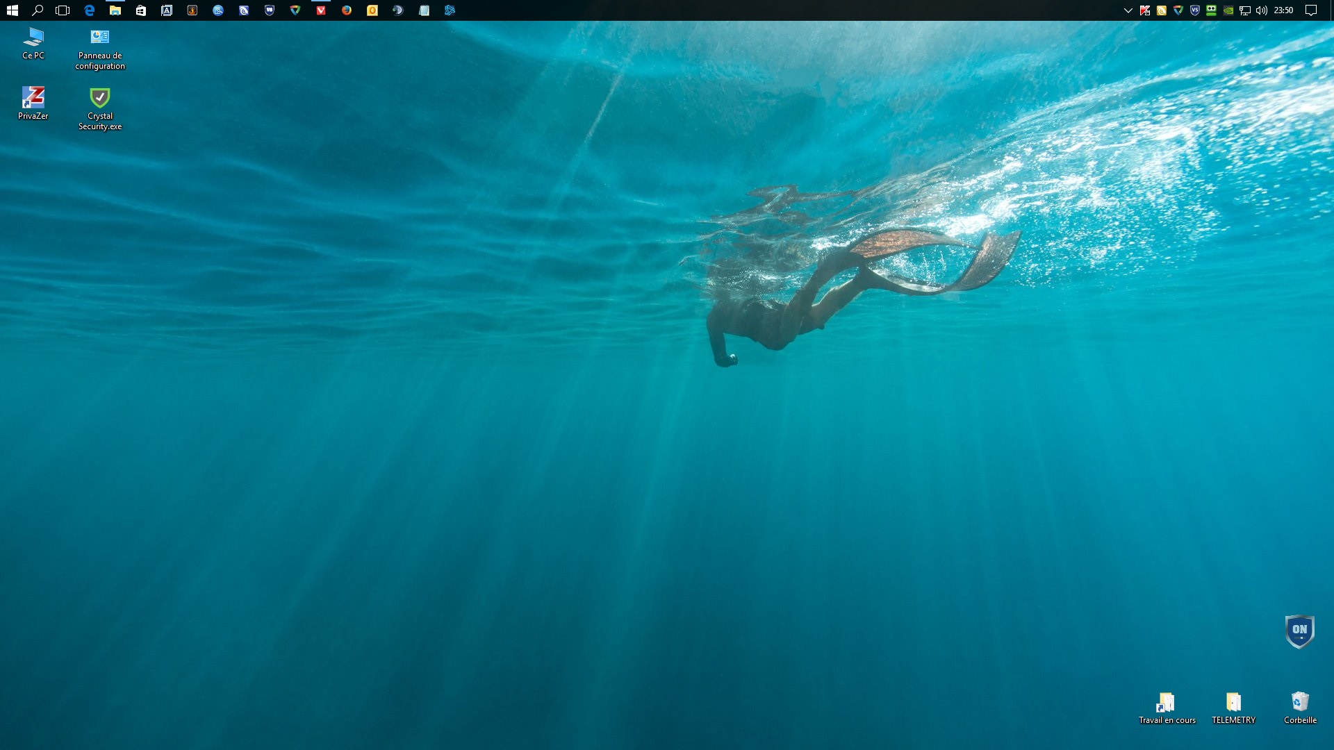Toggle the VoodooShield ON desktop widget
Screen dimensions: 1334x750
(x=1299, y=631)
